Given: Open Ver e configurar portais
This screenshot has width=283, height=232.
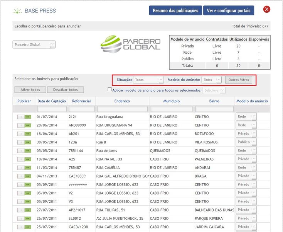Looking at the screenshot, I should point(229,10).
